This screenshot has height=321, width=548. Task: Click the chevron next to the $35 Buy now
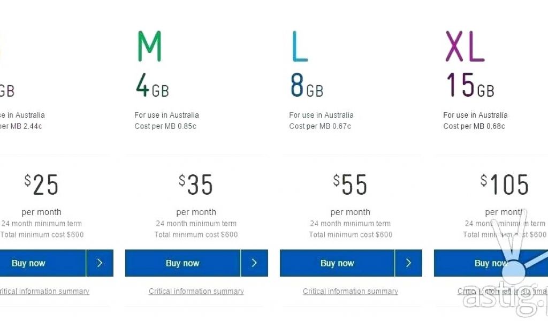coord(254,263)
